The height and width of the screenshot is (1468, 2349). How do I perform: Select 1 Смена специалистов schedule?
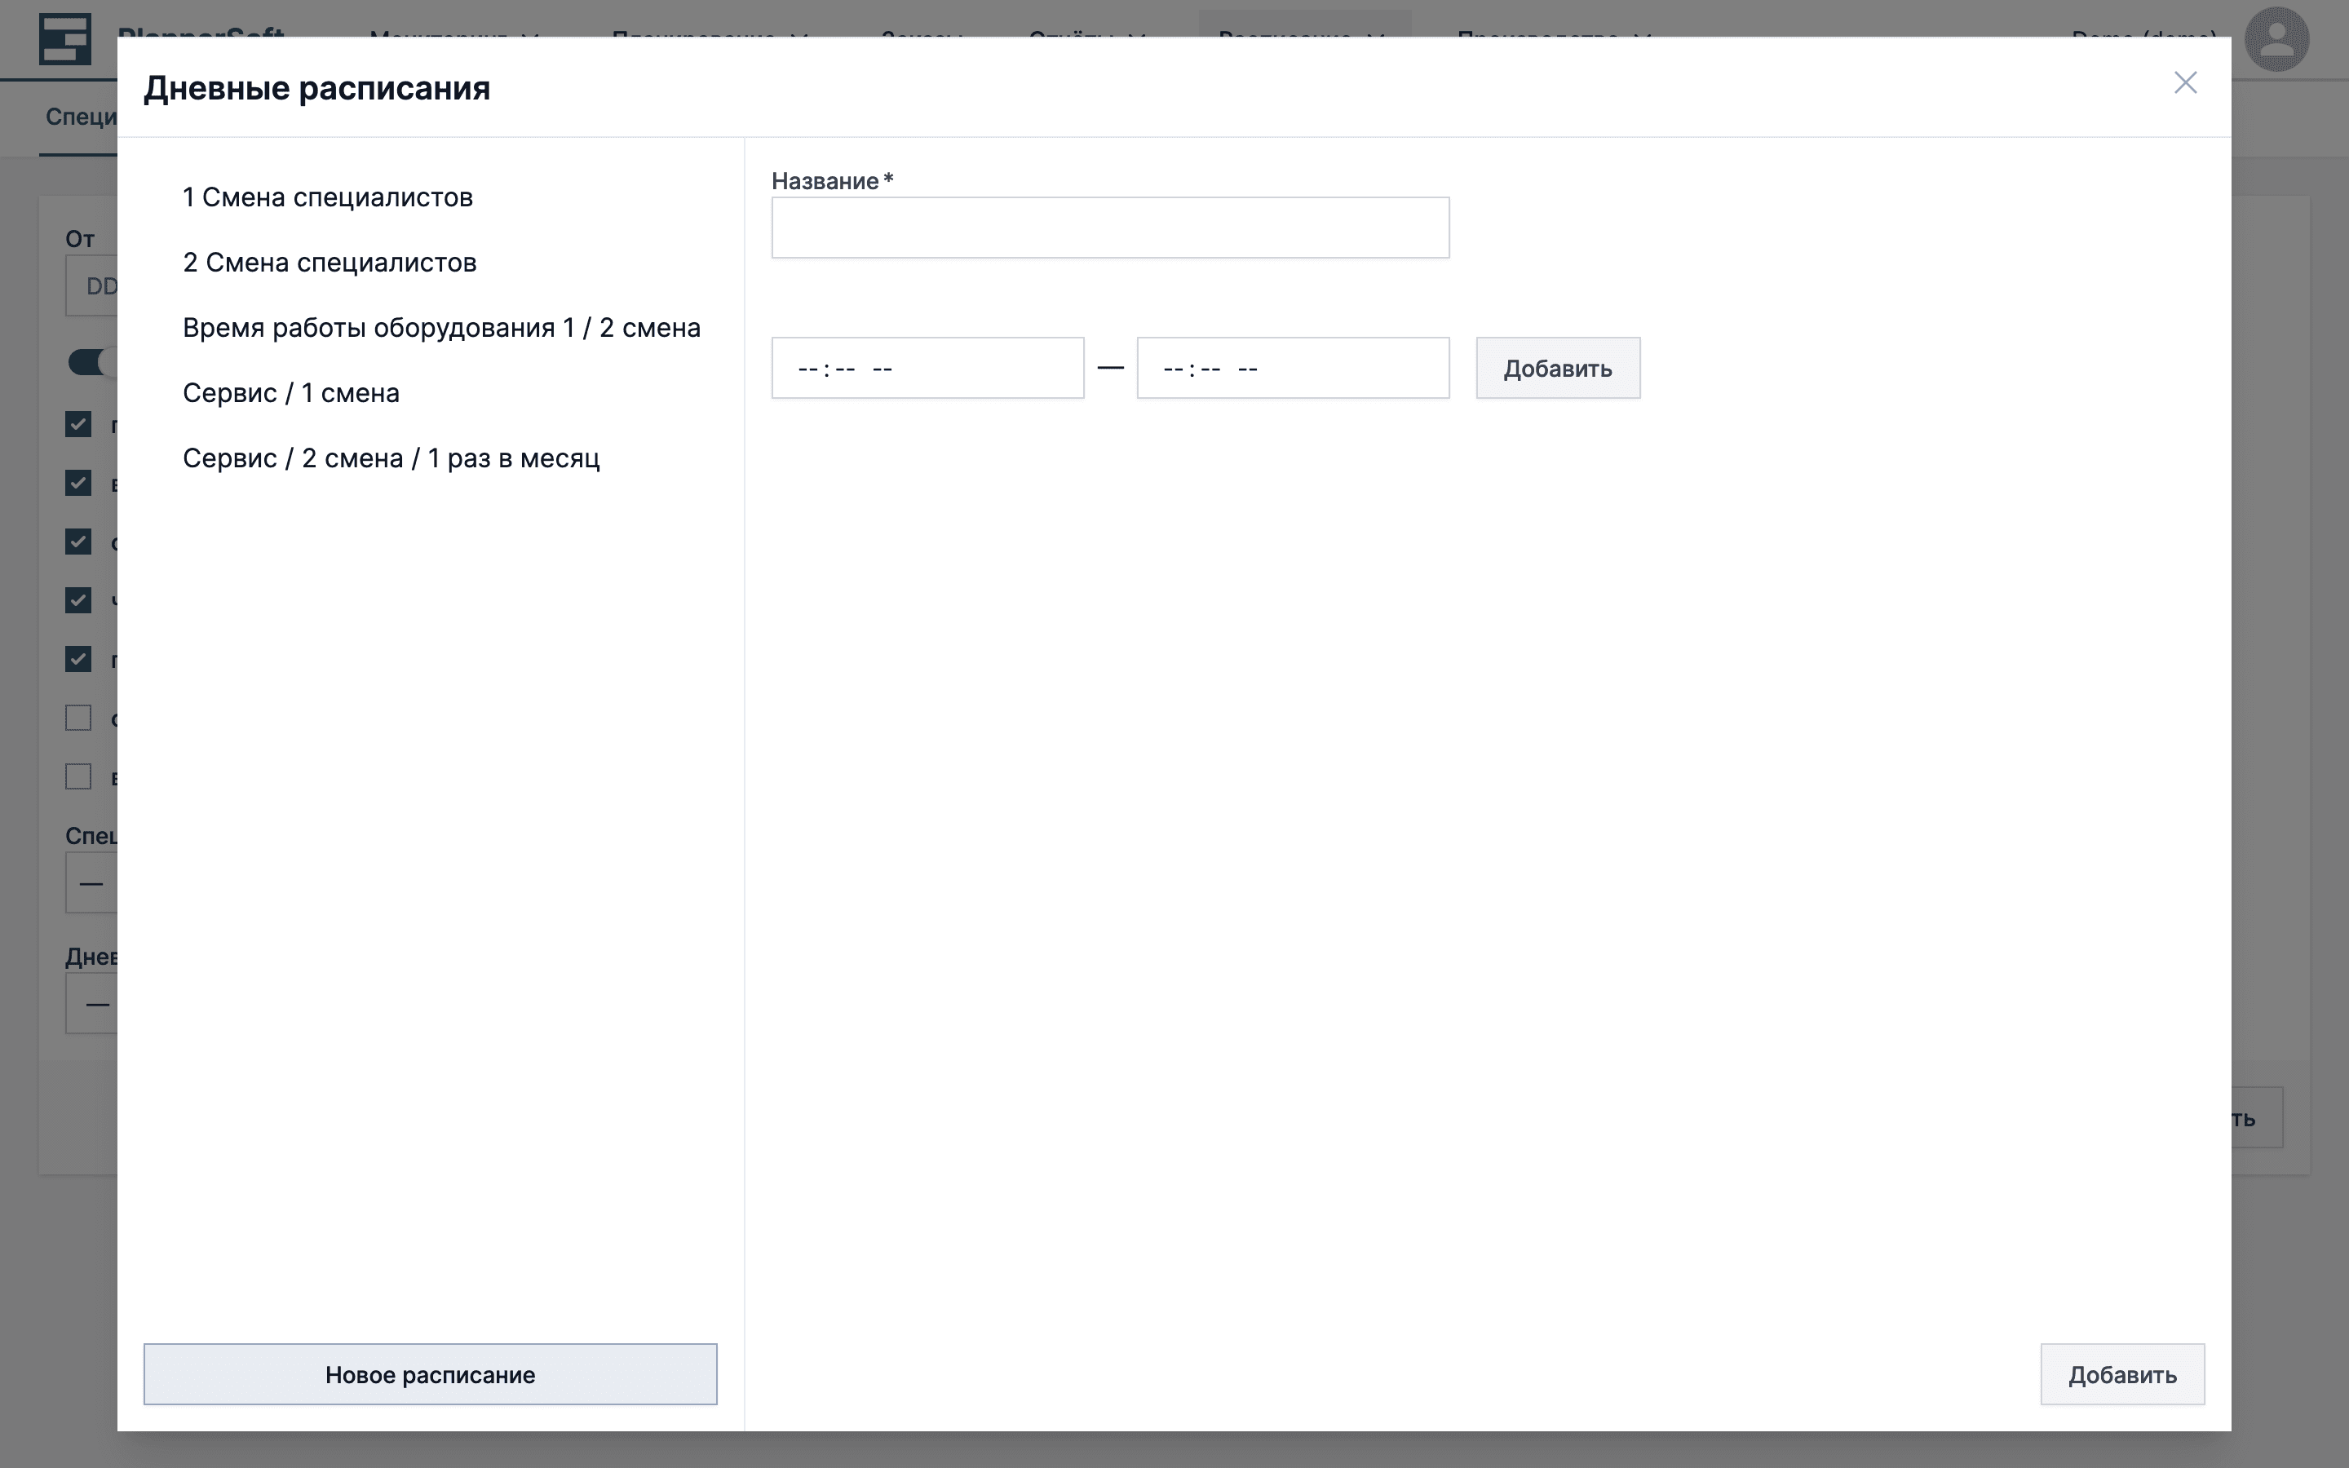(x=327, y=197)
